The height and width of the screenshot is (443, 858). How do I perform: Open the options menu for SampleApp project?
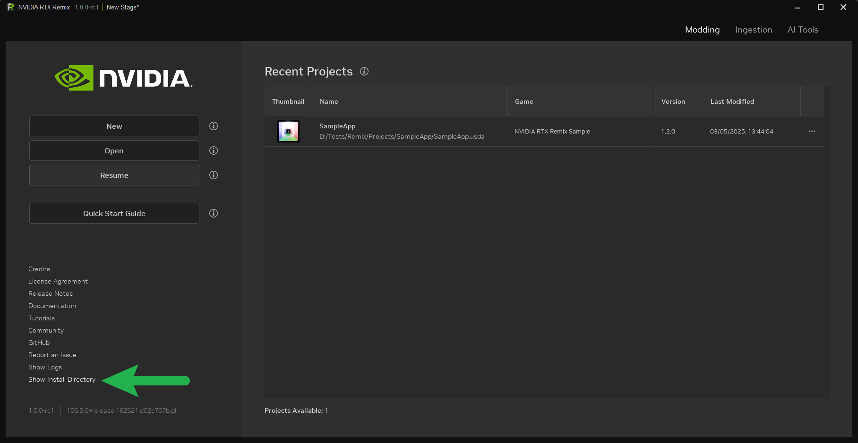pyautogui.click(x=812, y=131)
